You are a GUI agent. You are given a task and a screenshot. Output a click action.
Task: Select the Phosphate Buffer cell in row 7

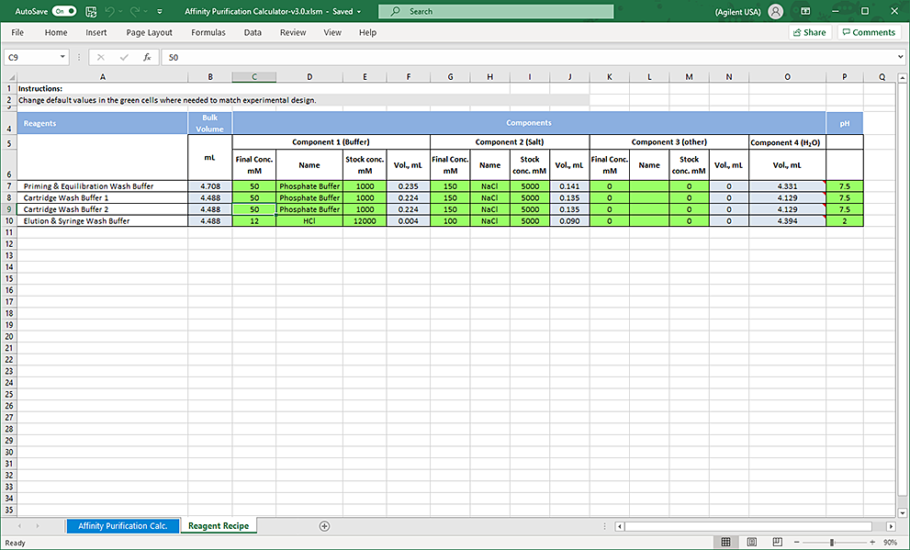[x=309, y=186]
